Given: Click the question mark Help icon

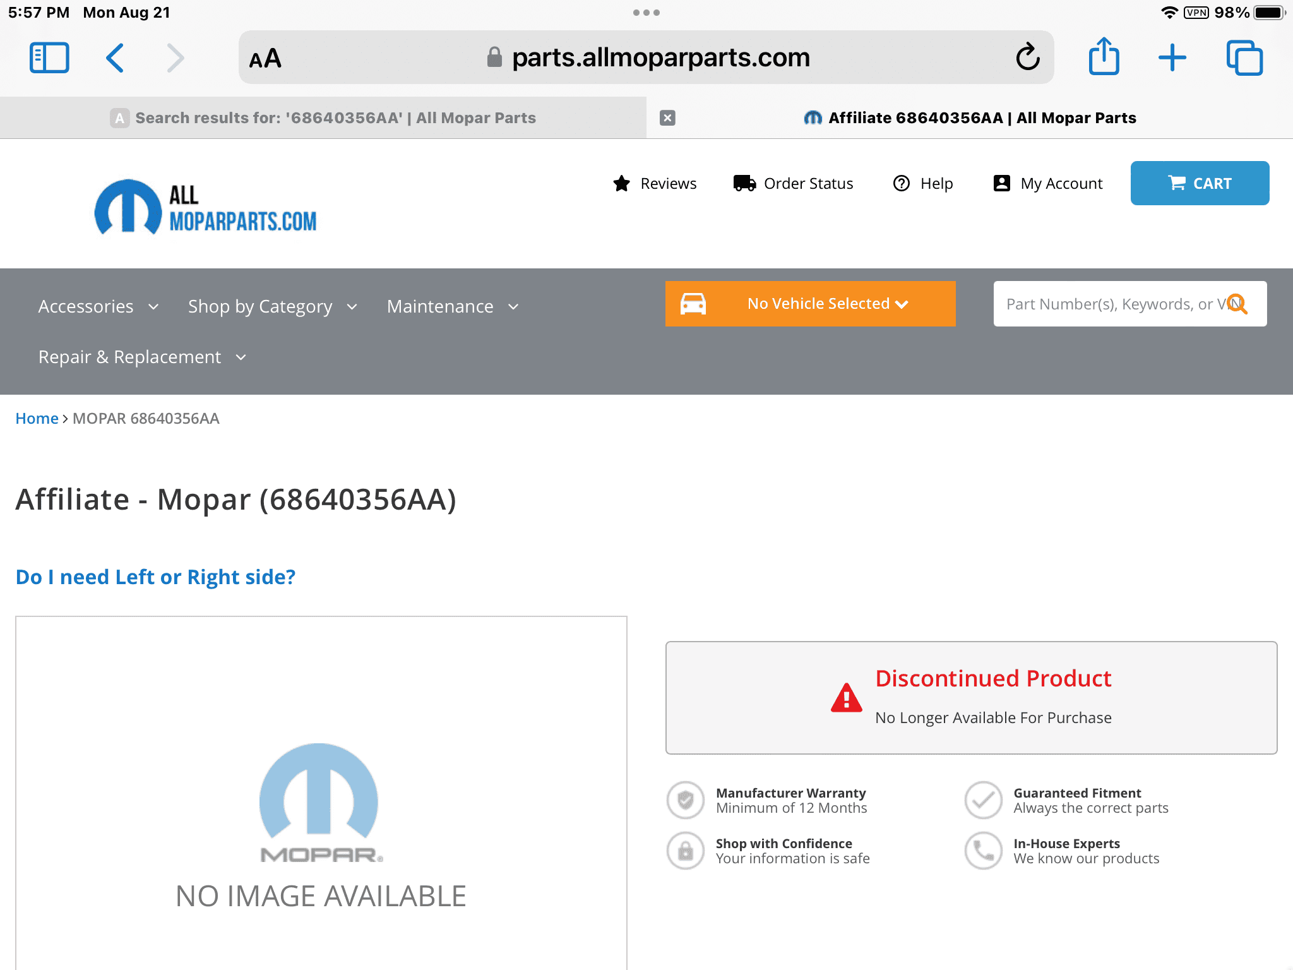Looking at the screenshot, I should coord(902,183).
